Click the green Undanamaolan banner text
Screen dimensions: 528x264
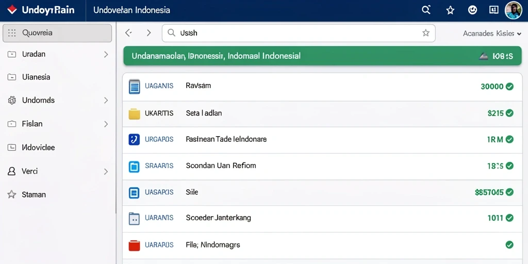[216, 56]
